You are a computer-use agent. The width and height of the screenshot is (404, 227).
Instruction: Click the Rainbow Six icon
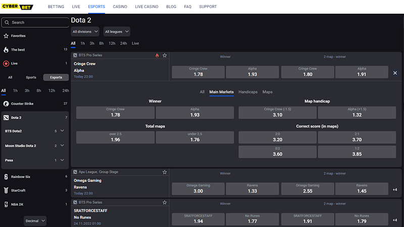pos(6,177)
